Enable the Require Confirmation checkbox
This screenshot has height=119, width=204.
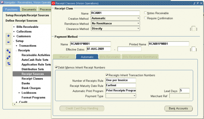click(x=145, y=18)
